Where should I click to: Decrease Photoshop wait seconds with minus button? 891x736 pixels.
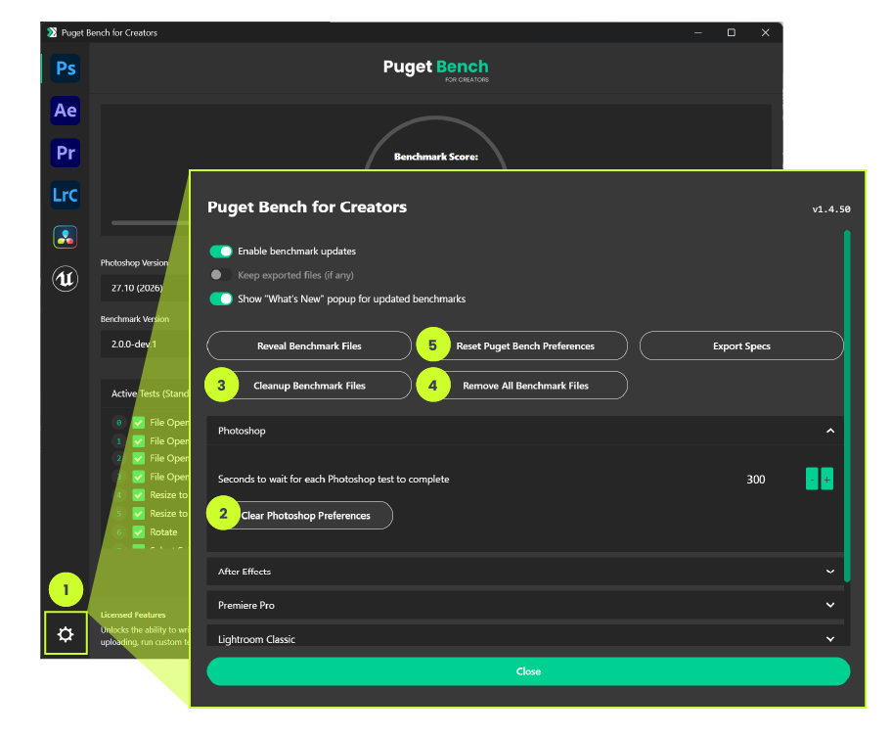[x=812, y=479]
